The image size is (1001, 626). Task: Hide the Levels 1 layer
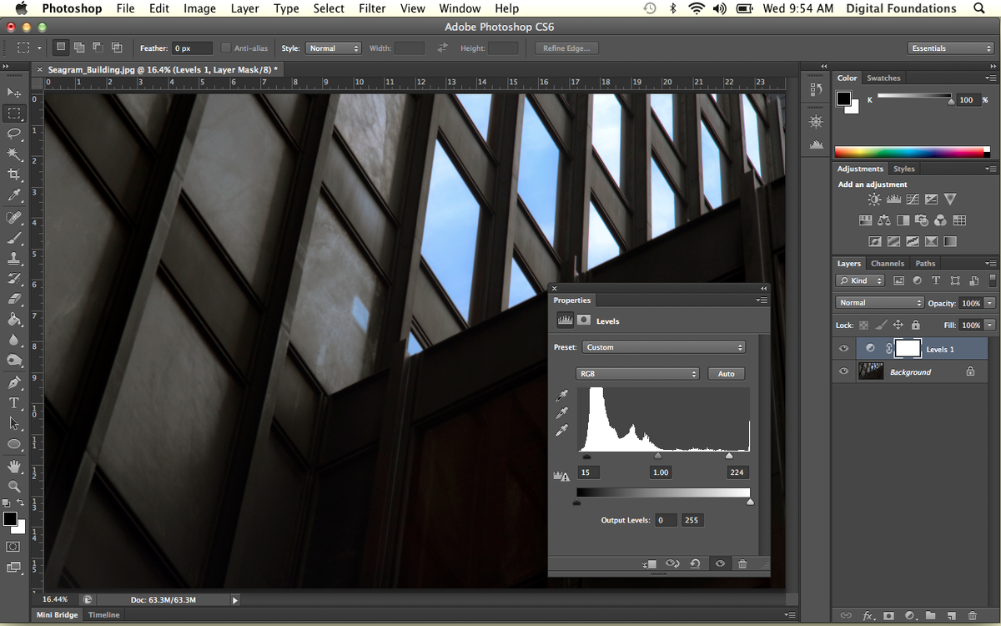click(843, 349)
